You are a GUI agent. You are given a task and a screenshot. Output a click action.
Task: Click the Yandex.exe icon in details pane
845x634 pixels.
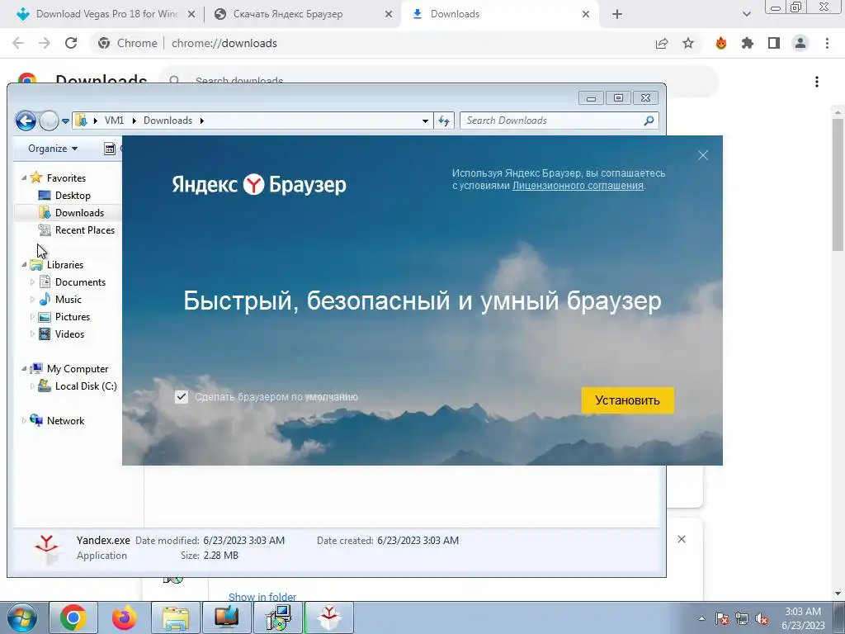tap(47, 549)
